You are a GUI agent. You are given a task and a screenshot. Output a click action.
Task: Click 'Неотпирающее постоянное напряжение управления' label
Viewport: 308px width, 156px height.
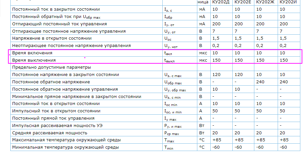coord(71,46)
